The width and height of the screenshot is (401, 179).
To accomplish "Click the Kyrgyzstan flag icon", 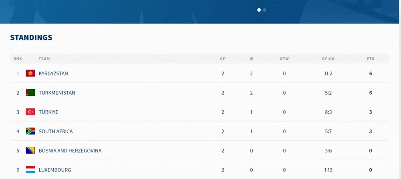I will click(30, 74).
